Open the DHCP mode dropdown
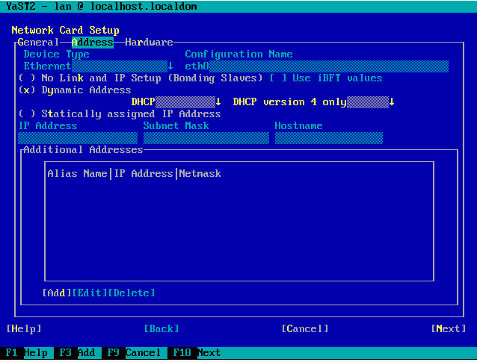The image size is (477, 362). click(x=176, y=102)
